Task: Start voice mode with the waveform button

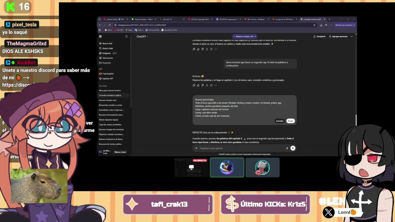Action: pyautogui.click(x=293, y=148)
